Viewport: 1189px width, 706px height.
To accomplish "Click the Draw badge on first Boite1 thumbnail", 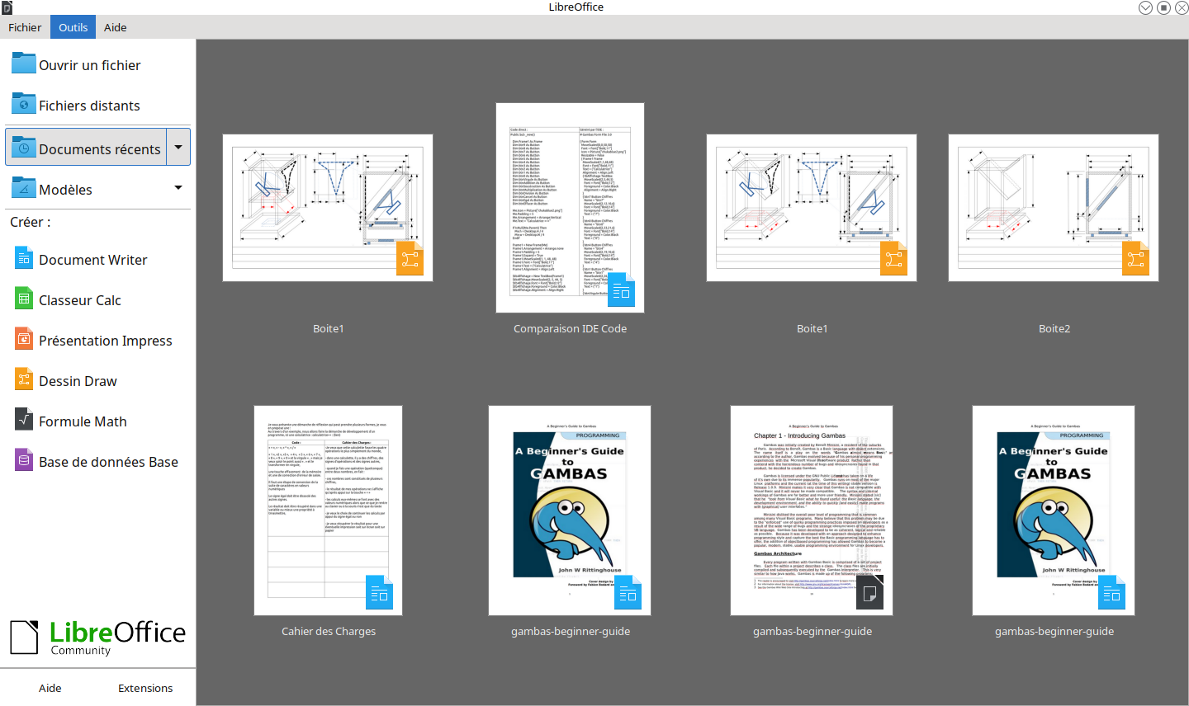I will (x=410, y=258).
